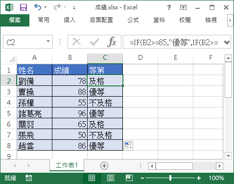Click the Excel application icon
Screen dimensions: 234x184
tap(9, 7)
